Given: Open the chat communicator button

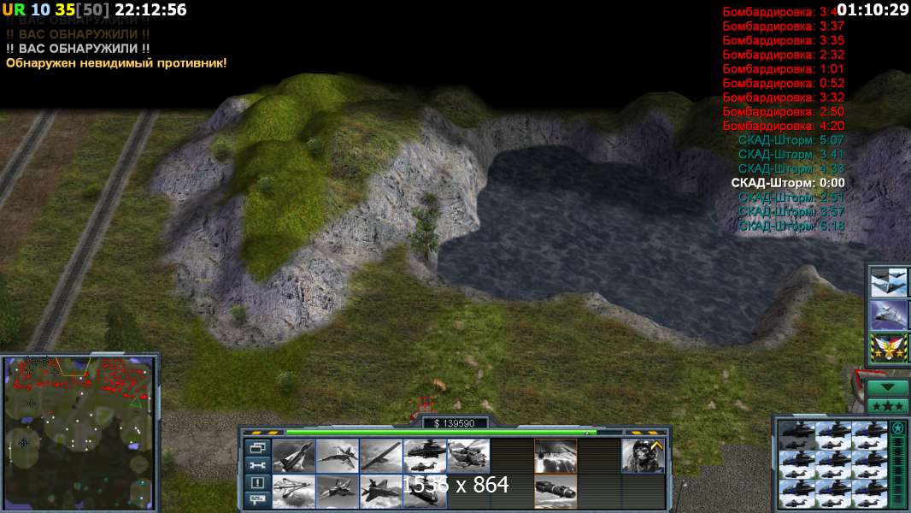Looking at the screenshot, I should [257, 499].
